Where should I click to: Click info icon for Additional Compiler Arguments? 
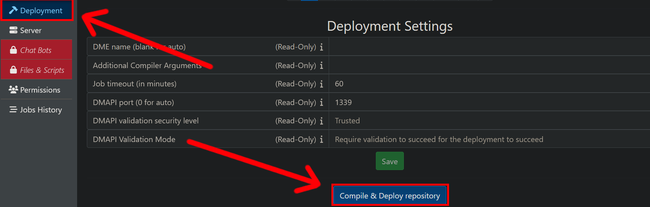click(321, 65)
